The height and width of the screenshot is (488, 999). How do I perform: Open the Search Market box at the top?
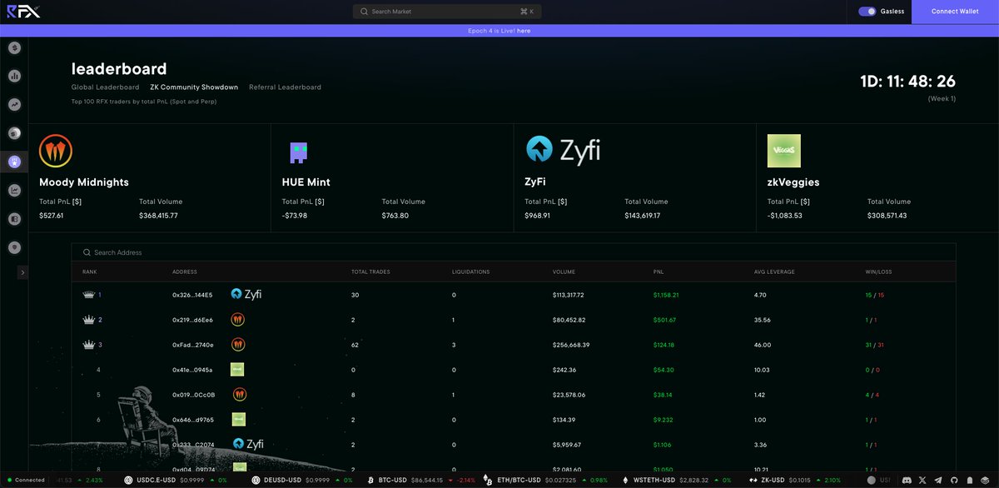tap(447, 12)
